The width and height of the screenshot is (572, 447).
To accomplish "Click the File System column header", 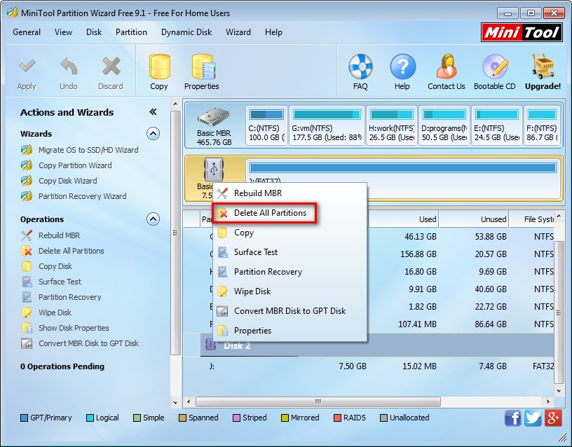I will tap(532, 219).
